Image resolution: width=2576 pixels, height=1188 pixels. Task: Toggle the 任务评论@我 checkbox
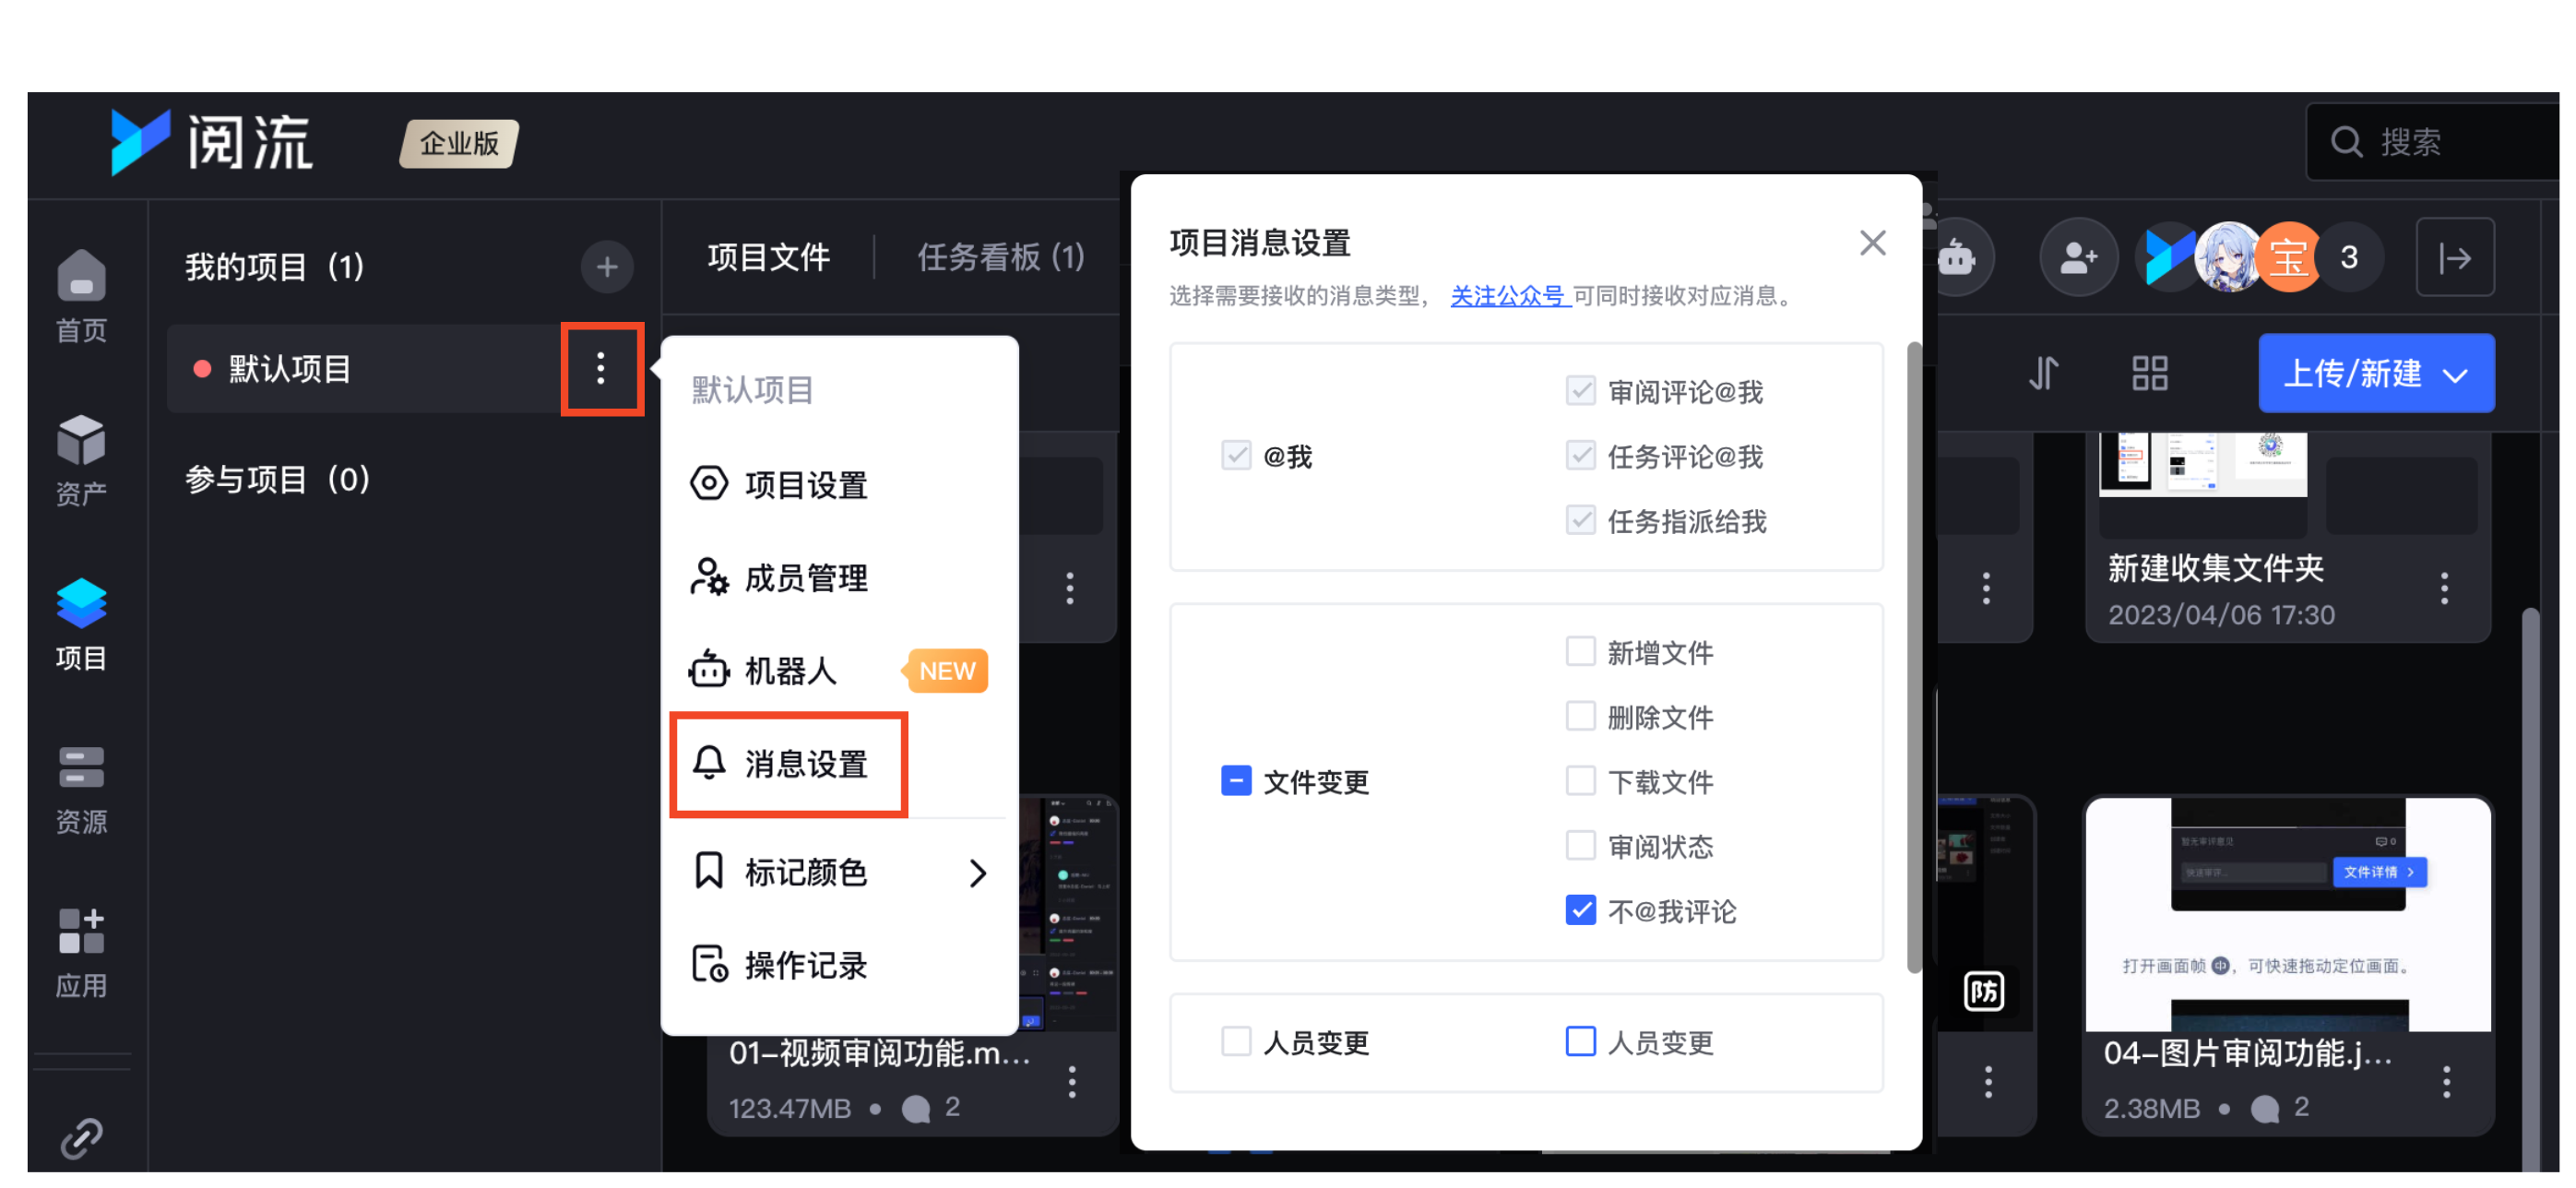coord(1580,456)
